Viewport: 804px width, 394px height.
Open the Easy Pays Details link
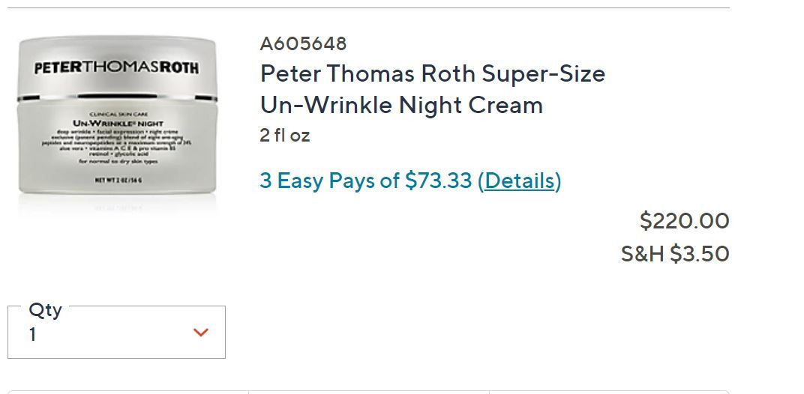click(x=519, y=181)
